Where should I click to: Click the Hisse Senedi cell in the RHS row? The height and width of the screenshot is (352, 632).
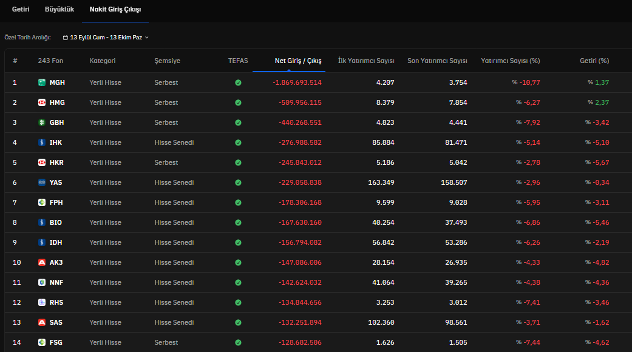click(x=174, y=302)
